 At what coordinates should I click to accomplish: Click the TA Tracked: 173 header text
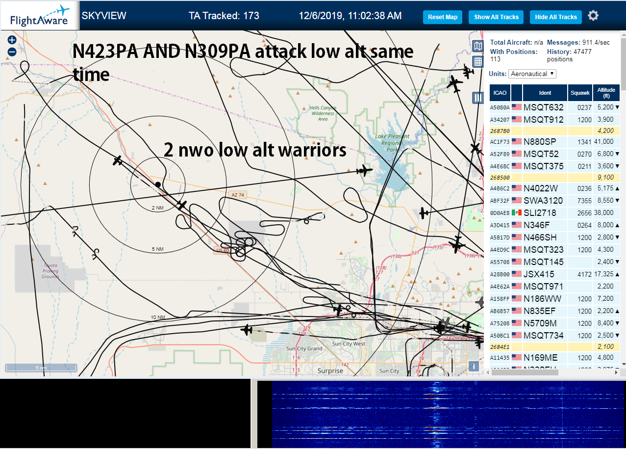coord(224,16)
